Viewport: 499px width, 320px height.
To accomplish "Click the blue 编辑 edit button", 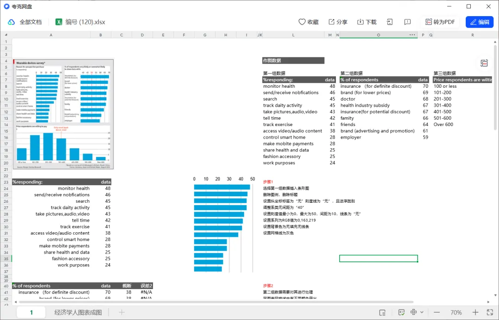I will click(x=479, y=22).
